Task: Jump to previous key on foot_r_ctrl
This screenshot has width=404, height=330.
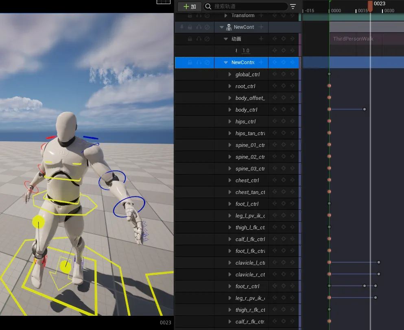Action: (275, 286)
